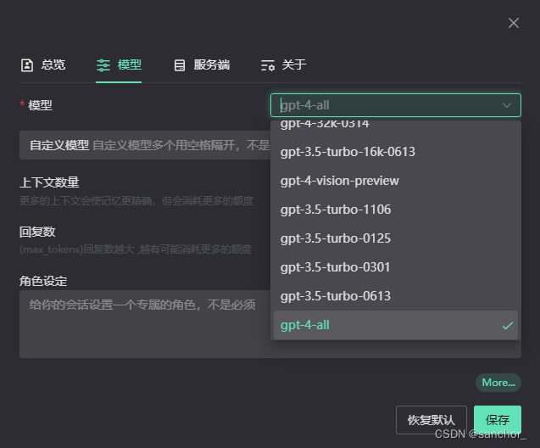540x448 pixels.
Task: Click the 模型 tab sliders icon
Action: click(x=103, y=65)
